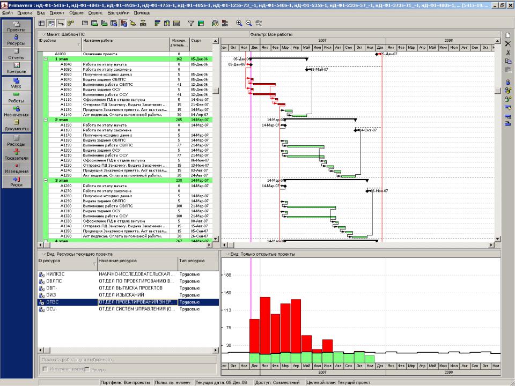The width and height of the screenshot is (515, 386).
Task: Toggle relationship lines toolbar icon
Action: click(61, 23)
